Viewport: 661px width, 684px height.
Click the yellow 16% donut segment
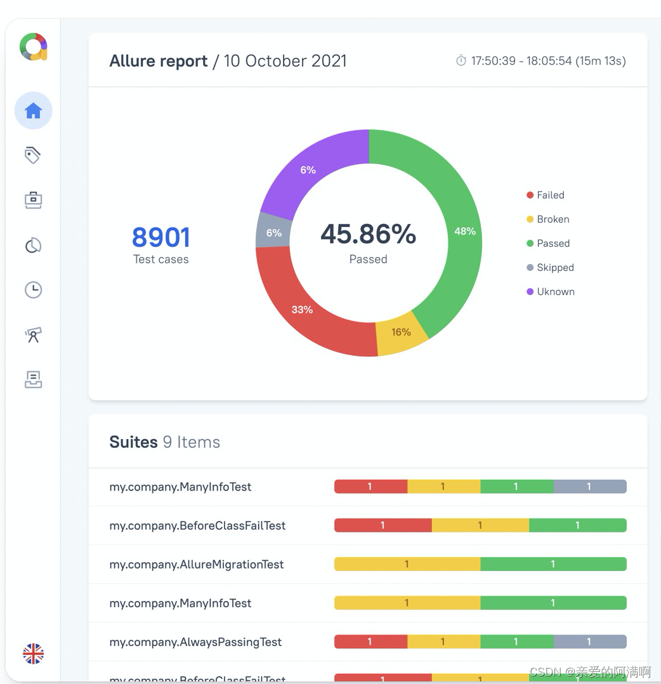tap(401, 332)
